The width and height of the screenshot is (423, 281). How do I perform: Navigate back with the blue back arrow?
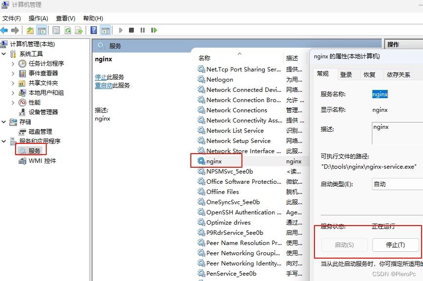[5, 30]
